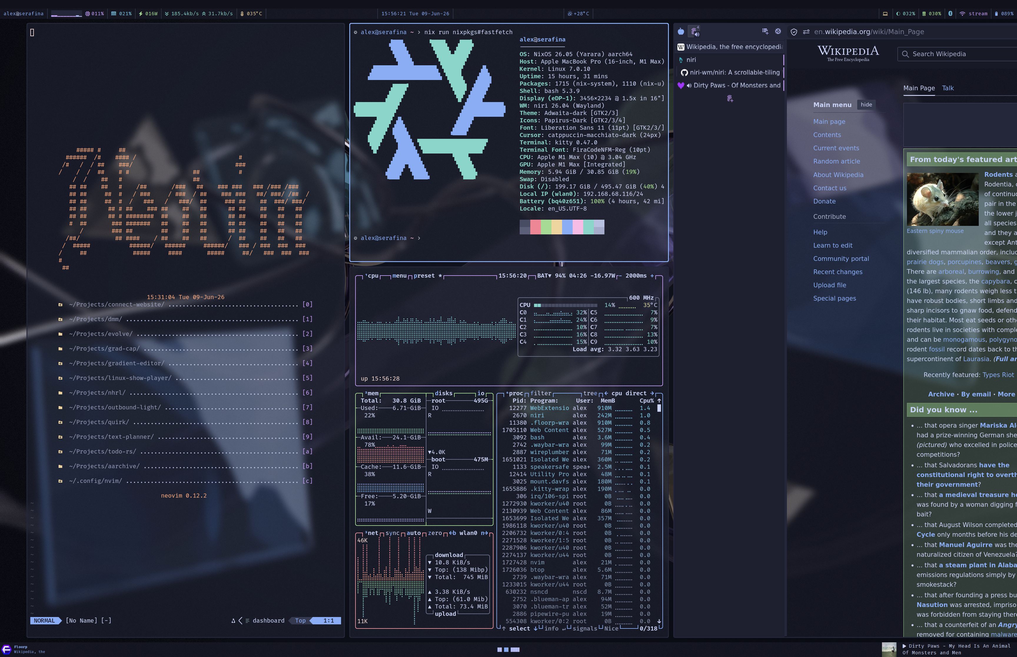Click the CPU 011% module in top bar

click(94, 14)
